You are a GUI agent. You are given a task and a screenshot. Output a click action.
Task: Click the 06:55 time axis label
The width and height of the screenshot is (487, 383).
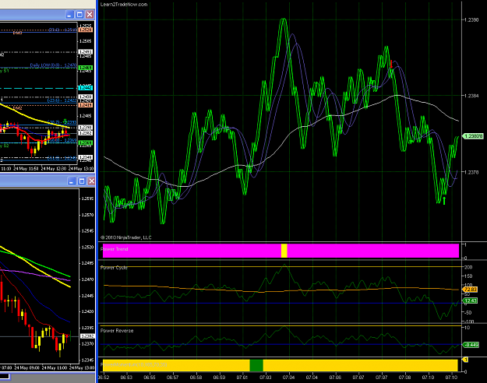point(150,378)
